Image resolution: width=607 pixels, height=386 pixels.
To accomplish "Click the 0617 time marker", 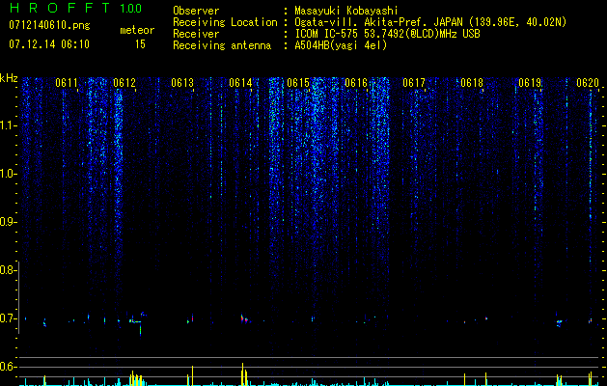I will 414,83.
